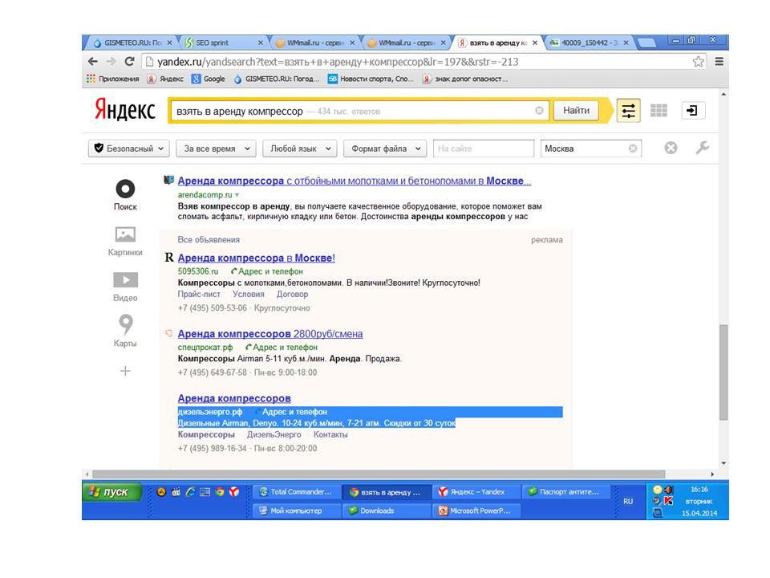The width and height of the screenshot is (770, 578).
Task: Toggle the advanced search settings icon
Action: pyautogui.click(x=628, y=111)
